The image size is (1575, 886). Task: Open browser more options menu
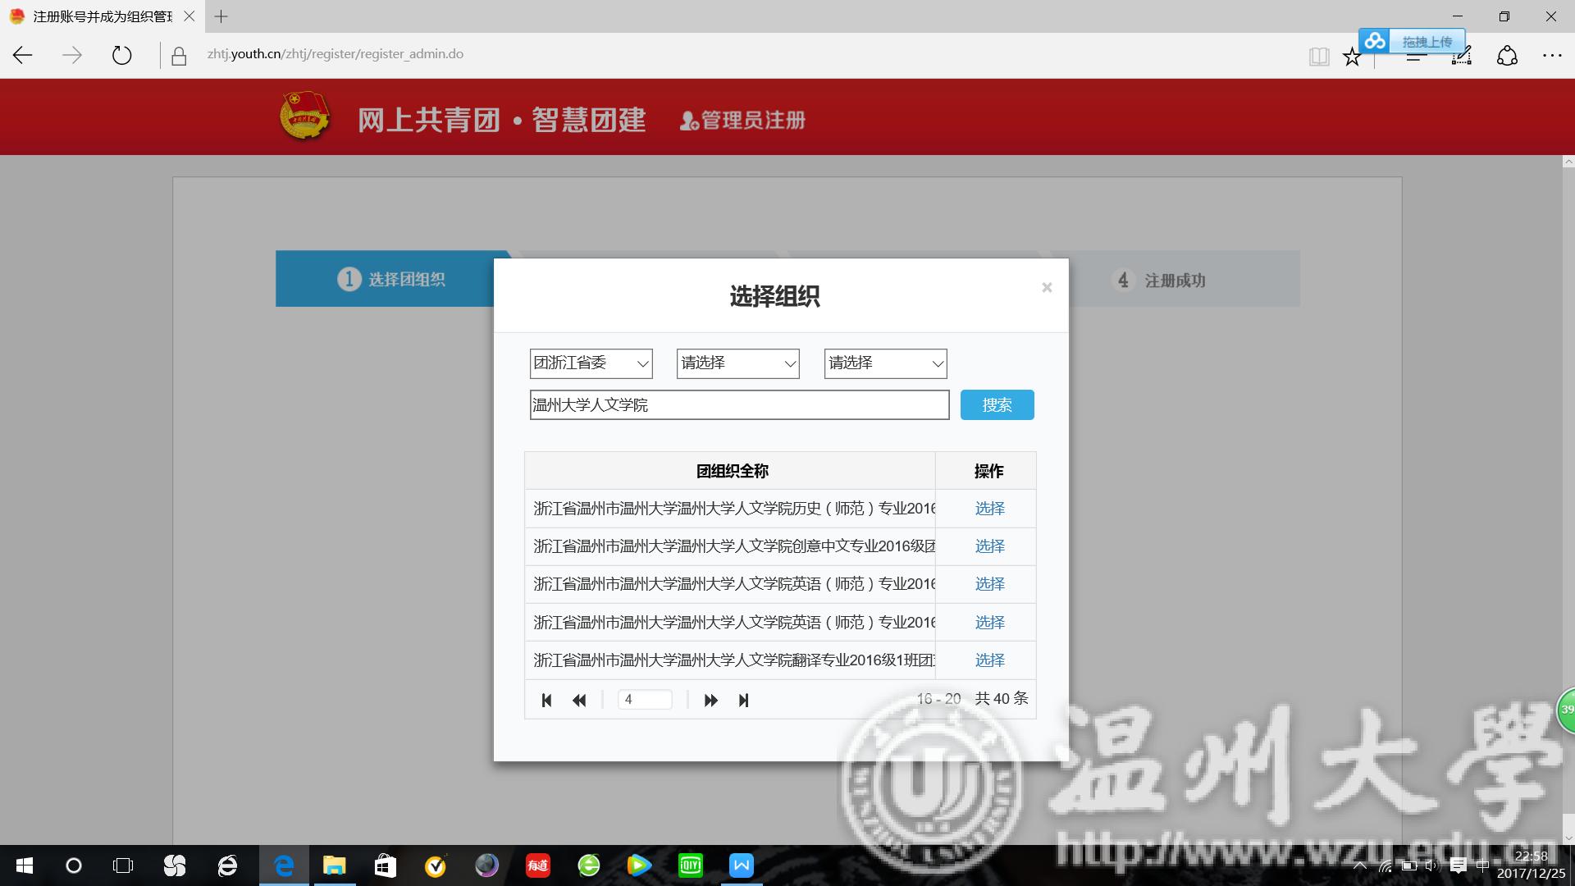[1551, 55]
